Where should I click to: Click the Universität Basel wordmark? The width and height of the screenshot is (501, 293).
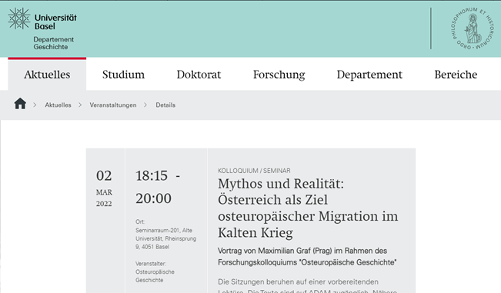[x=55, y=22]
